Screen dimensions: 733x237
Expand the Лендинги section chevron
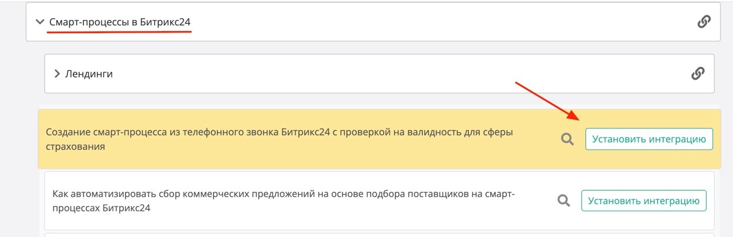point(57,74)
